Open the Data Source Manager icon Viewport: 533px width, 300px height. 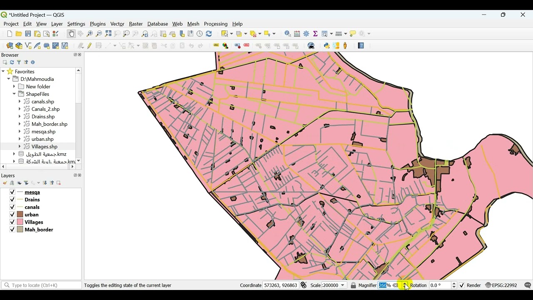click(x=10, y=46)
